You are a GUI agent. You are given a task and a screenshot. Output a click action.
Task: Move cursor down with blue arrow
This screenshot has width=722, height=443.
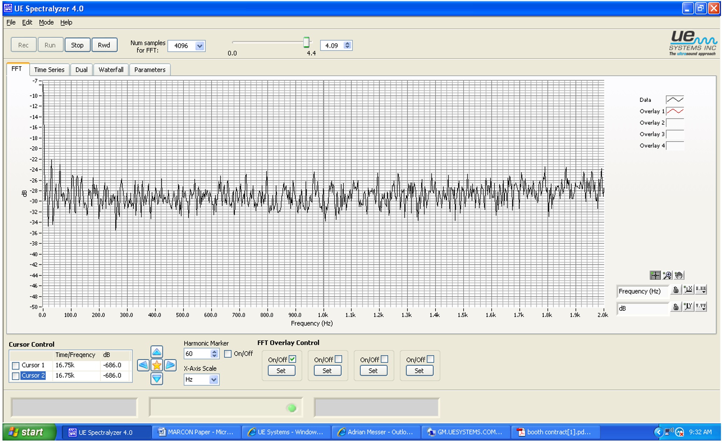pyautogui.click(x=157, y=379)
